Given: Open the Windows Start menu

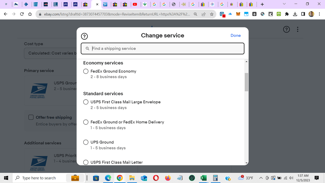Looking at the screenshot, I should click(x=6, y=178).
